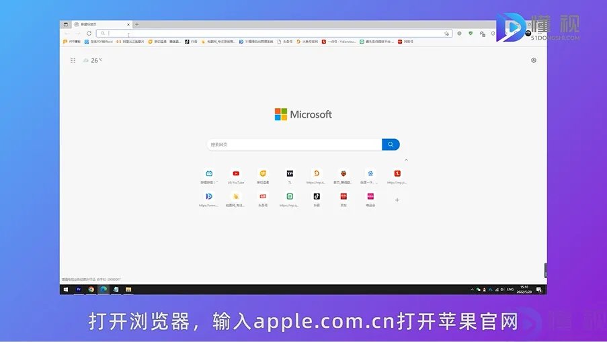607x342 pixels.
Task: Focus the browser address bar
Action: [274, 34]
